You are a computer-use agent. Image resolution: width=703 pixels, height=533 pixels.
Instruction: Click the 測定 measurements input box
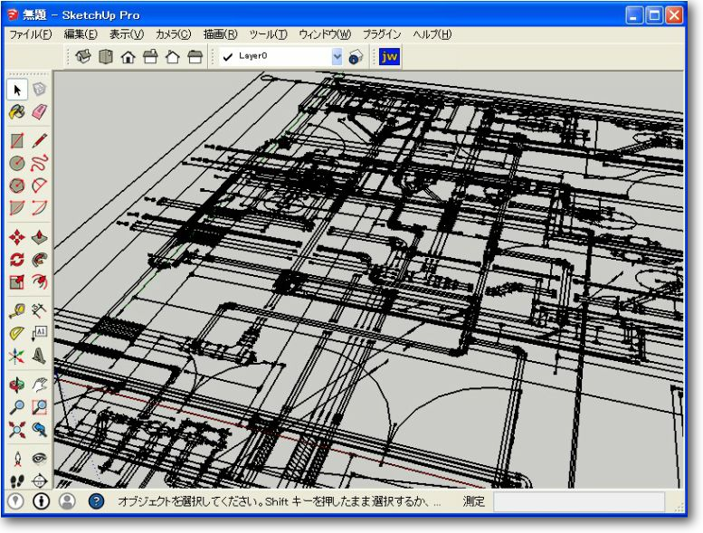(579, 501)
